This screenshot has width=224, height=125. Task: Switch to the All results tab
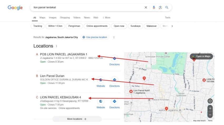click(x=35, y=18)
